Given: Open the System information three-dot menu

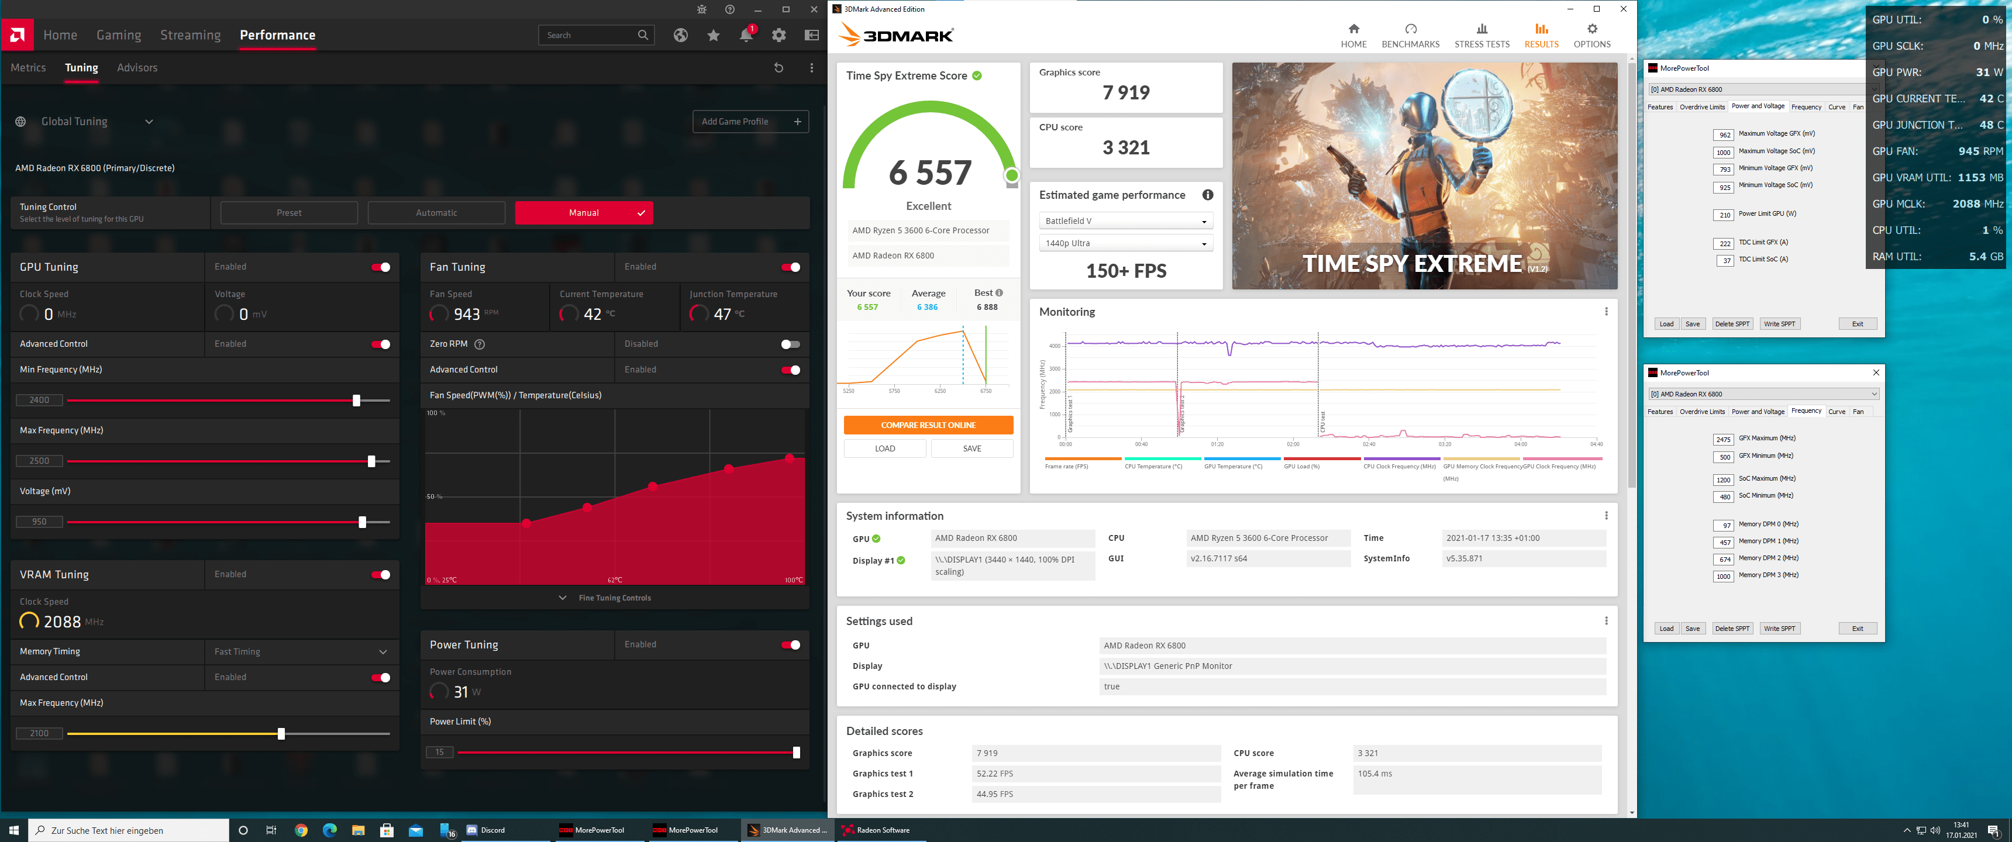Looking at the screenshot, I should point(1606,516).
